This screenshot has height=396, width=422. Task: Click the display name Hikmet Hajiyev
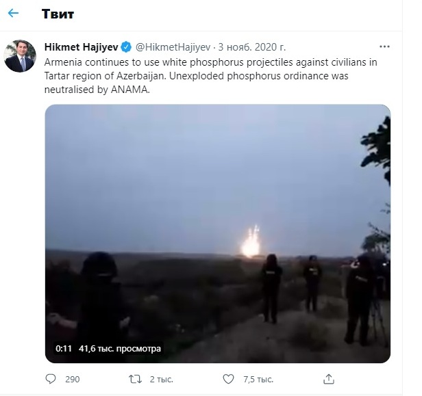82,47
